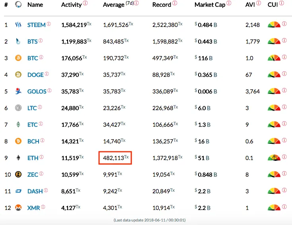The image size is (292, 225).
Task: Open the DOGE coin link
Action: point(35,75)
